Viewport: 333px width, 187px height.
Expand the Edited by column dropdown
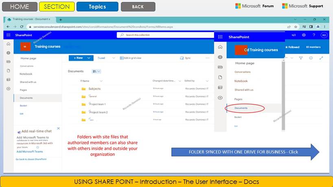point(207,81)
